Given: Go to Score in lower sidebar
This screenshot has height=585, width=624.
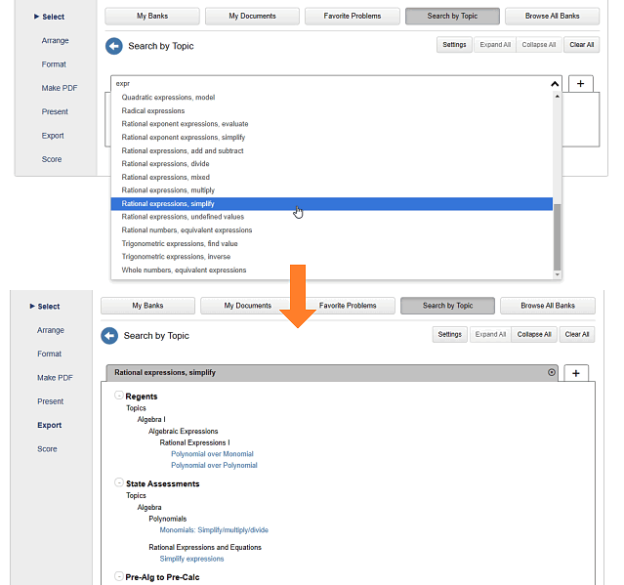Looking at the screenshot, I should (47, 449).
